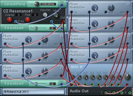Click the Freq input jack on CZ Resonance1
The width and height of the screenshot is (133, 96).
(x=15, y=21)
